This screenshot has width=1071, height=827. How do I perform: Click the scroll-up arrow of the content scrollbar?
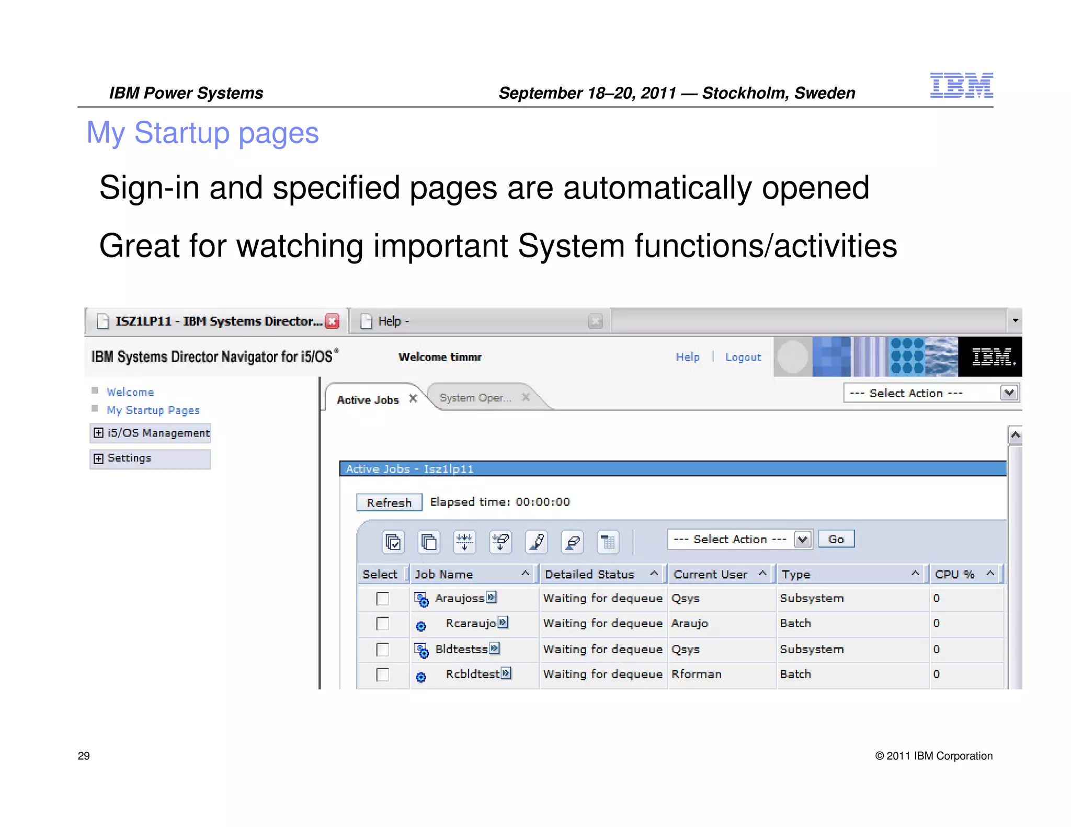pyautogui.click(x=1015, y=435)
